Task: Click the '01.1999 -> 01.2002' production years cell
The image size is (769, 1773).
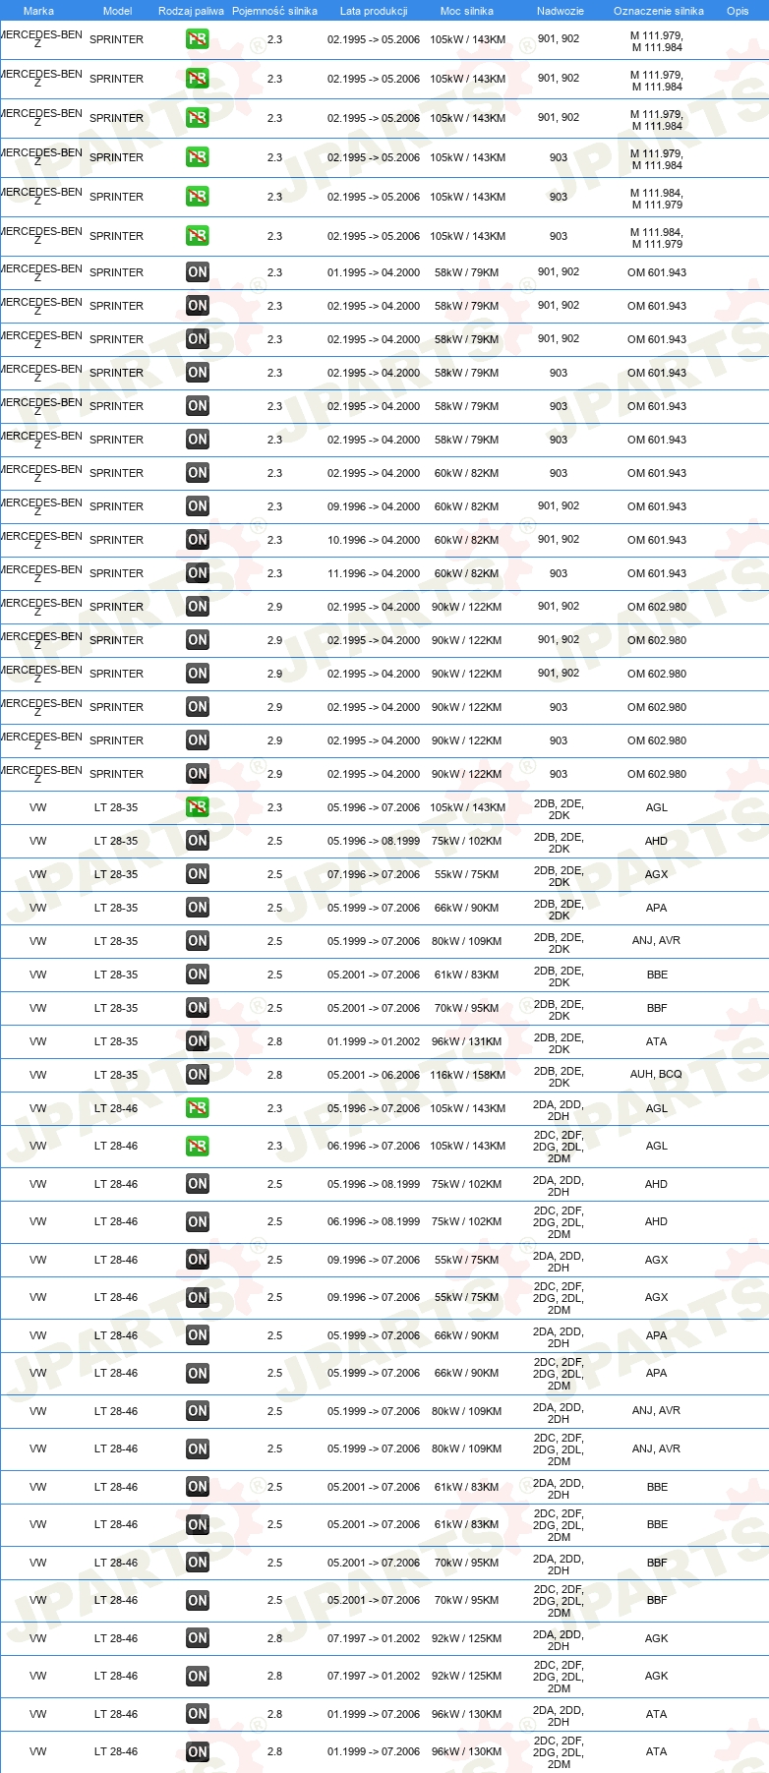Action: click(x=374, y=1041)
